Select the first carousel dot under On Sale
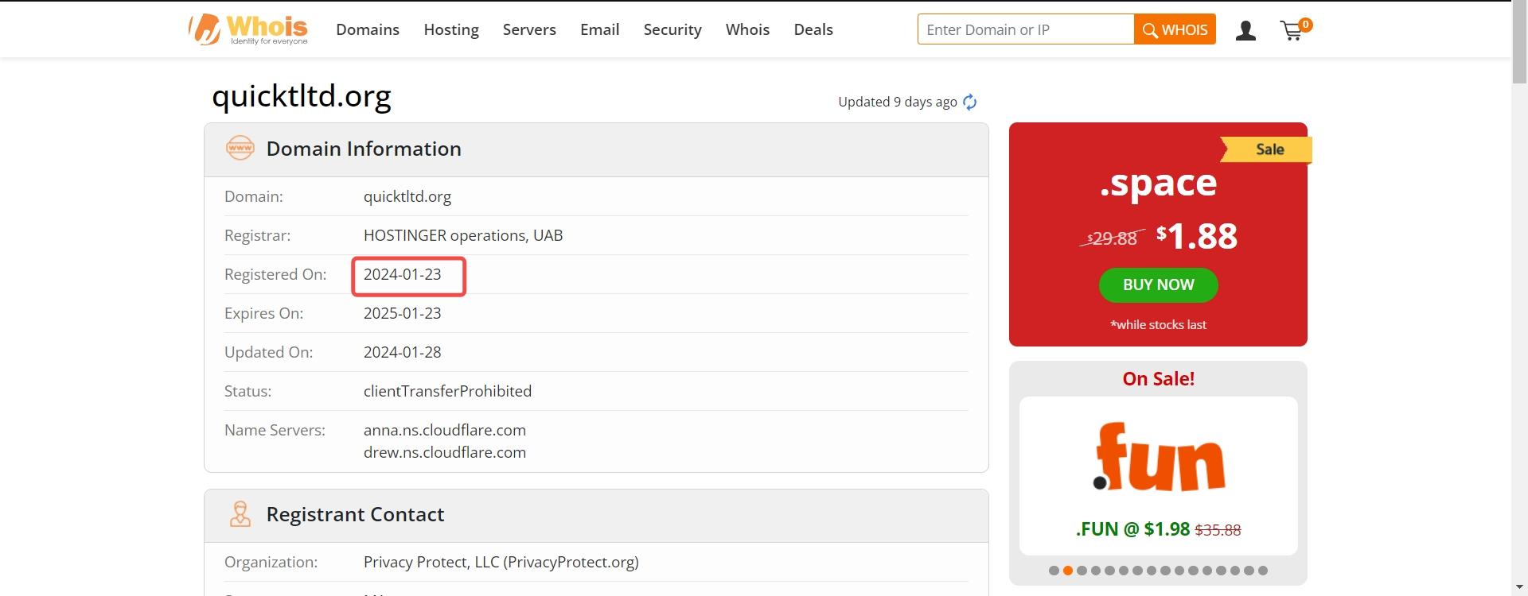 1054,571
